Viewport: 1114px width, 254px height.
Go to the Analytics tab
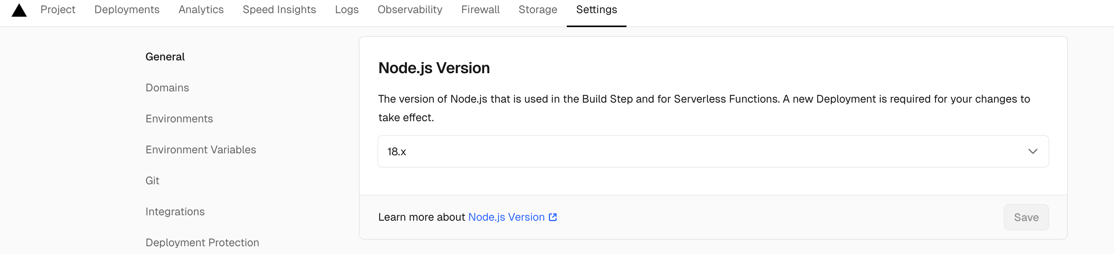pos(201,10)
